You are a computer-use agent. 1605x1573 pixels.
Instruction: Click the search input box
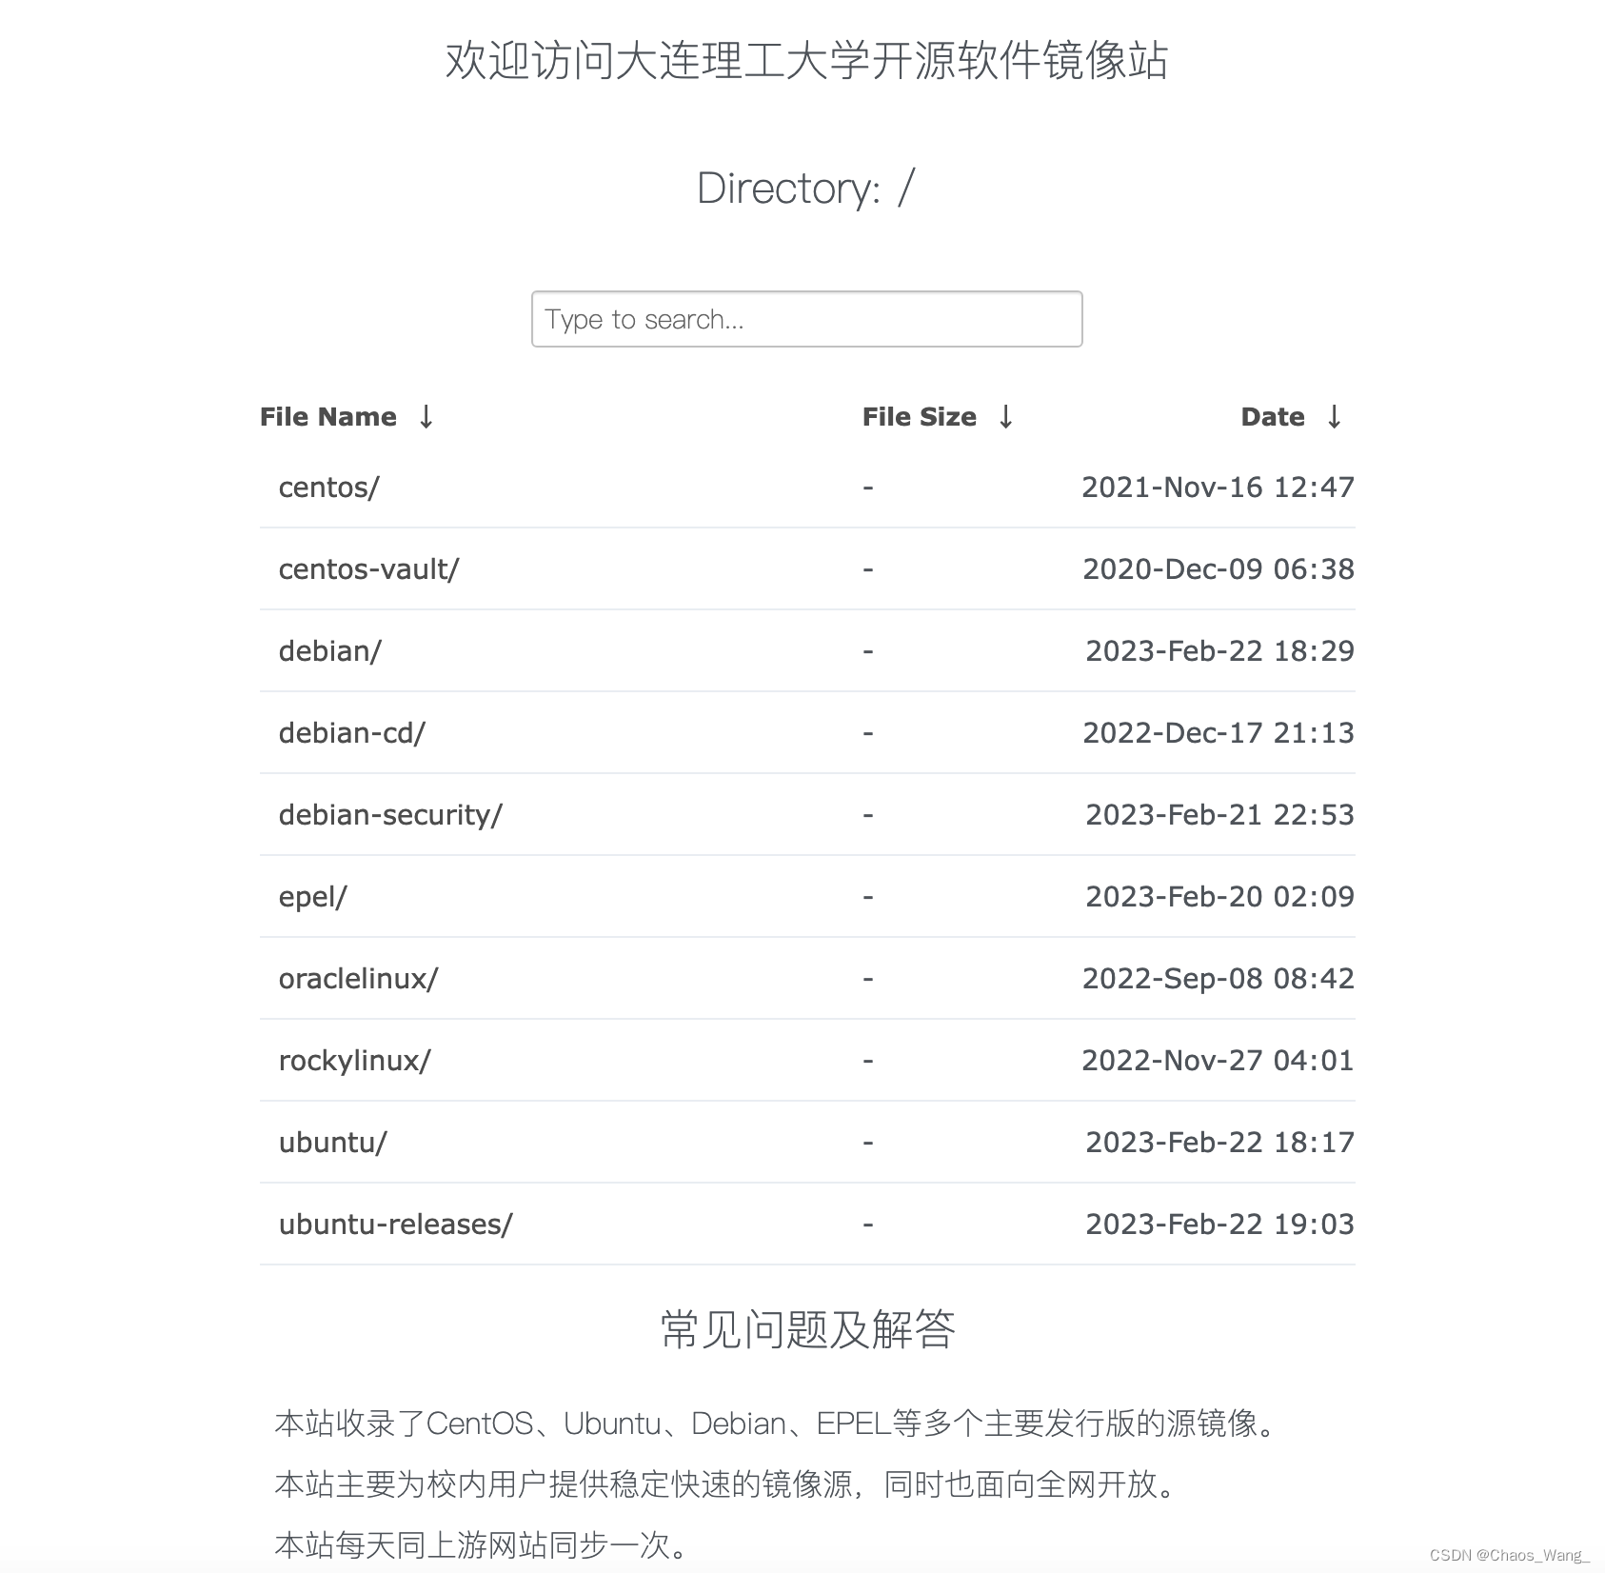(806, 318)
